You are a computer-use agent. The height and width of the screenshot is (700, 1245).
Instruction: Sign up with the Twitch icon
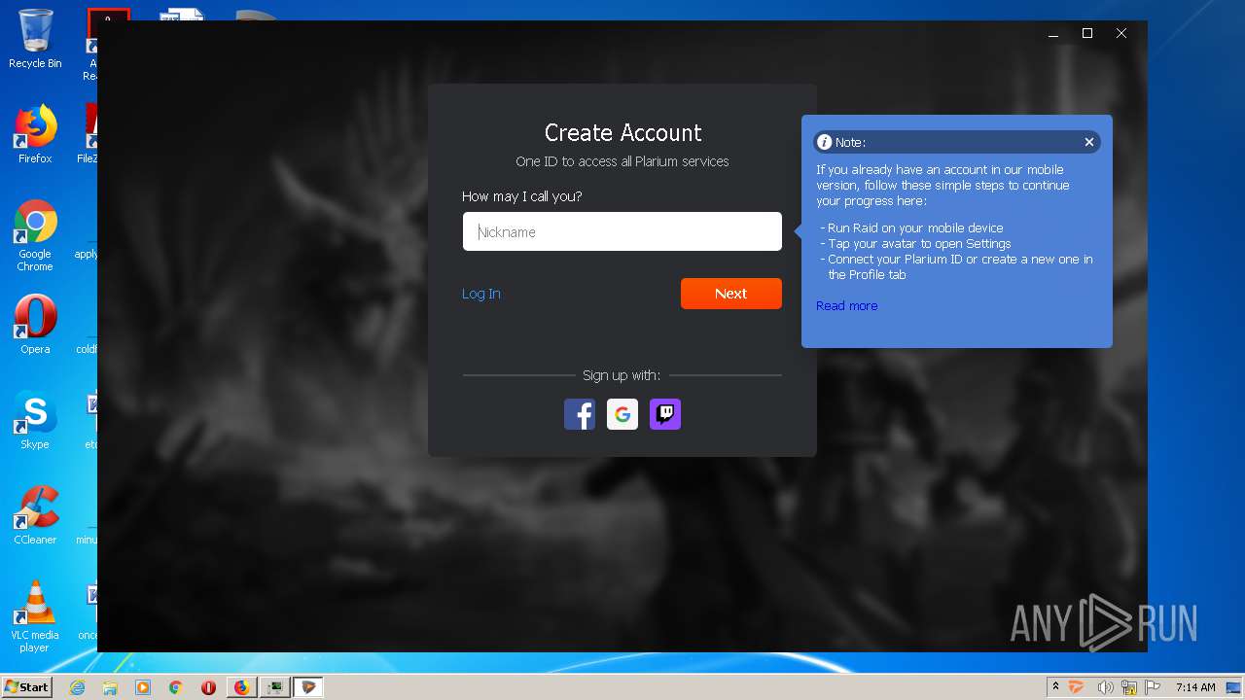pyautogui.click(x=665, y=414)
